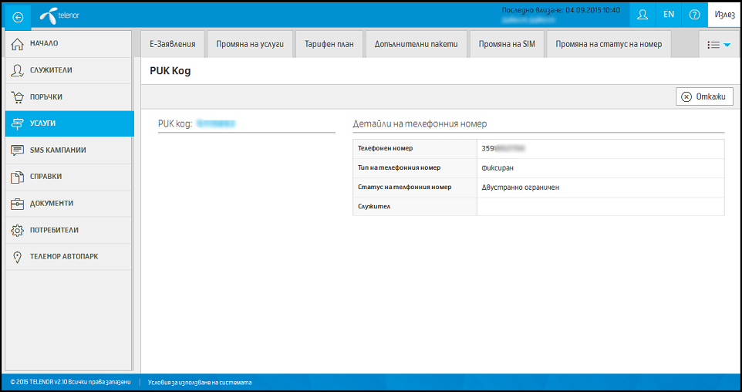Click the signpost icon beside УСЛУГИ
This screenshot has width=742, height=392.
tap(17, 123)
